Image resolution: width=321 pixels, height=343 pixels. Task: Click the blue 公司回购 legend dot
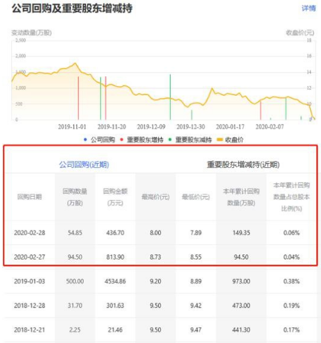[85, 140]
